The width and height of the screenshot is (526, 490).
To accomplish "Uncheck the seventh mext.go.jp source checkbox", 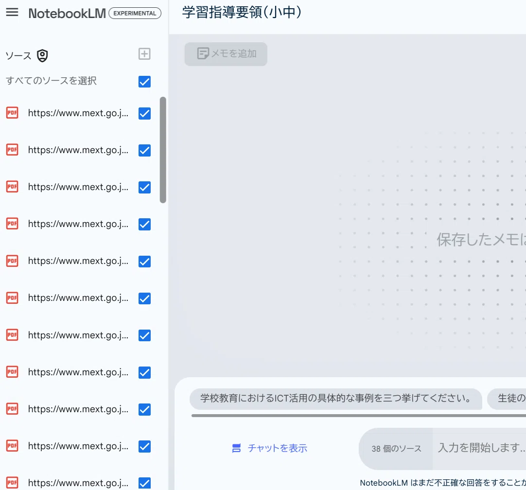I will (144, 335).
